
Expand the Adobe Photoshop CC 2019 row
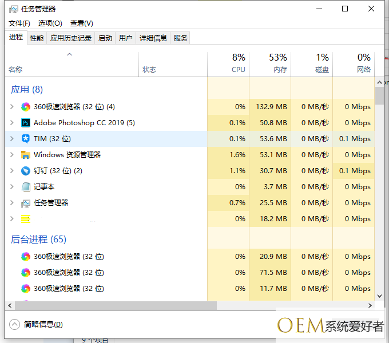[x=12, y=123]
